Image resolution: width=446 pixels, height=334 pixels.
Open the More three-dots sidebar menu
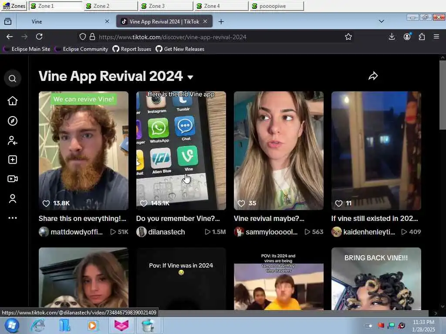[13, 218]
